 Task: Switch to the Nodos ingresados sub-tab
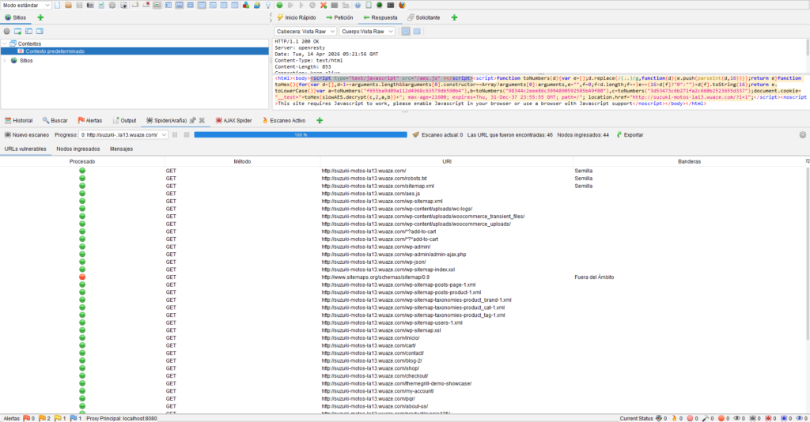pyautogui.click(x=78, y=149)
